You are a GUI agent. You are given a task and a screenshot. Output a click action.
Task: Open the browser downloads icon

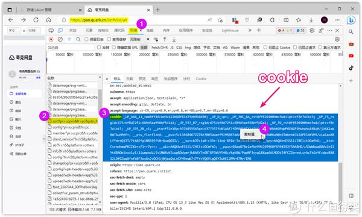[x=311, y=20]
